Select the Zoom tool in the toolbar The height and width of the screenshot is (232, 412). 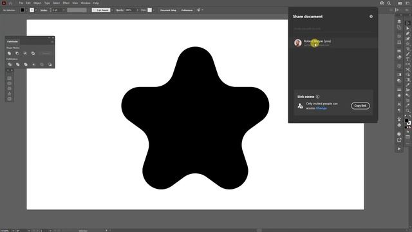[407, 111]
